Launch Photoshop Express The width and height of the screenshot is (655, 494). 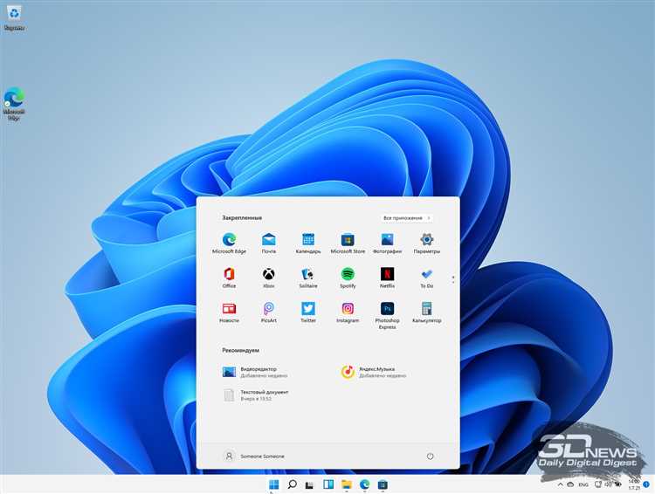click(x=387, y=315)
